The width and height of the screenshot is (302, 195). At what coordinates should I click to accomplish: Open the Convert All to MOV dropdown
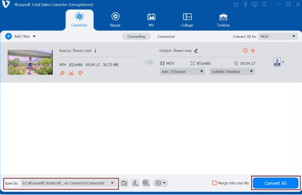tap(278, 36)
